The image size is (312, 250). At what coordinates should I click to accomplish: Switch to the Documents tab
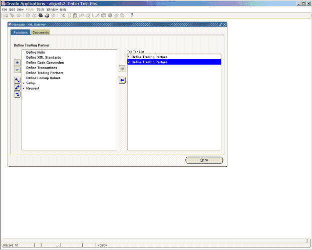coord(41,33)
